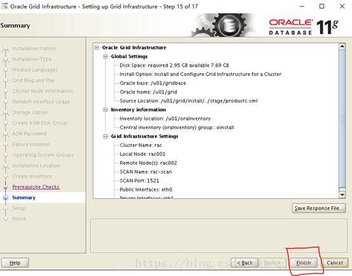Click the installer title bar app icon

click(4, 6)
